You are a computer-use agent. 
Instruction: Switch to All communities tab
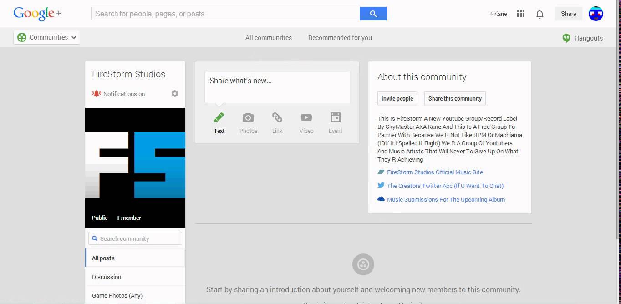coord(269,38)
